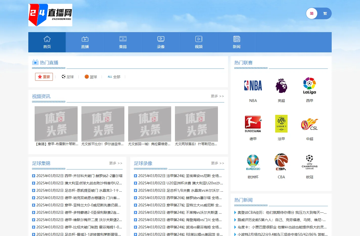Open the 直播 live navigation tab

pyautogui.click(x=85, y=42)
